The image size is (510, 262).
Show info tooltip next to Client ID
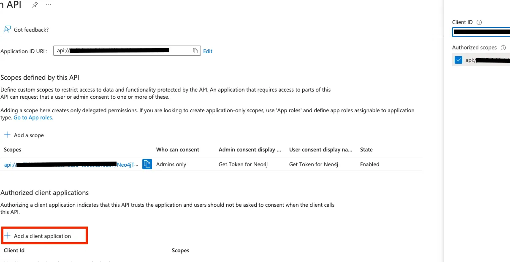[x=479, y=22]
